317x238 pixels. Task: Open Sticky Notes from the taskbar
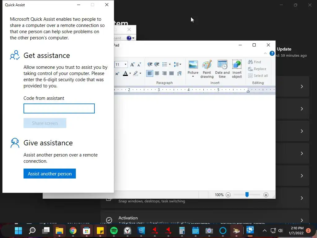[100, 231]
